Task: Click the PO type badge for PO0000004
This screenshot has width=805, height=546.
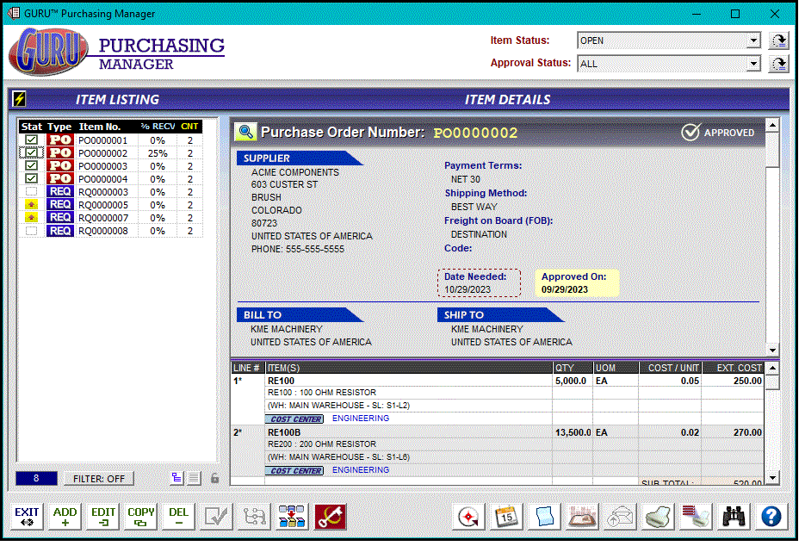Action: pyautogui.click(x=60, y=179)
